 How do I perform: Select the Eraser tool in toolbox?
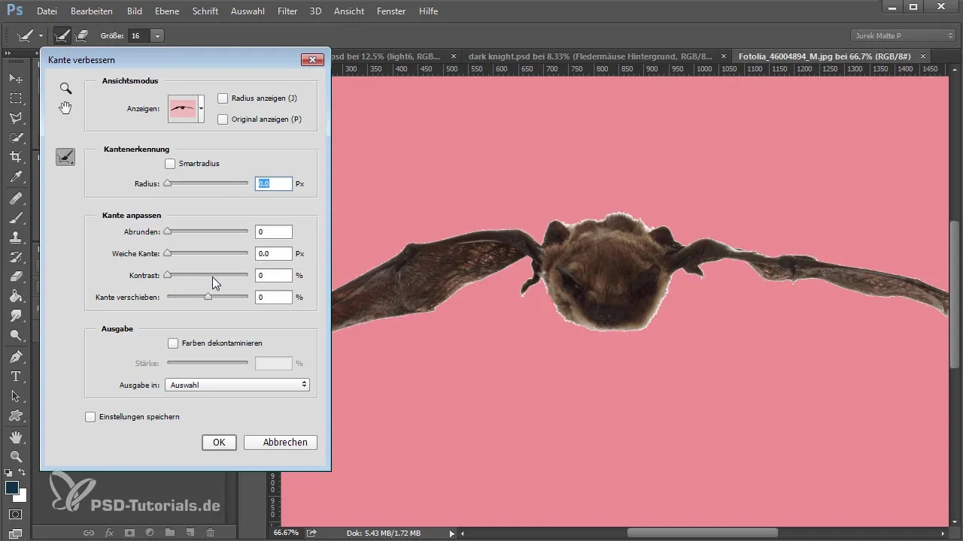[x=15, y=277]
